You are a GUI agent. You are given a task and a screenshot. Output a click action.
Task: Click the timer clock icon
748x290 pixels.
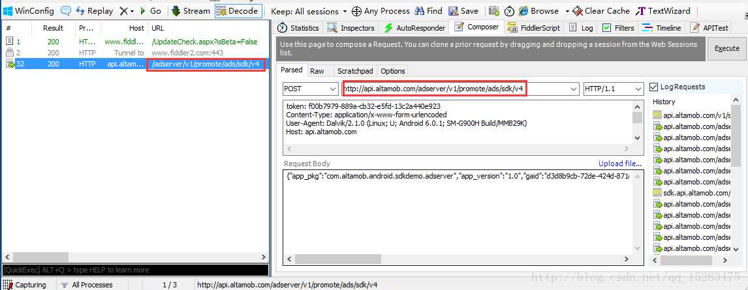510,11
